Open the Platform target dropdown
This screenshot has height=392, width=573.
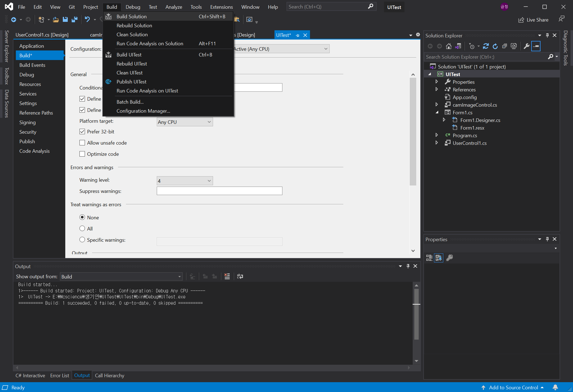tap(185, 122)
